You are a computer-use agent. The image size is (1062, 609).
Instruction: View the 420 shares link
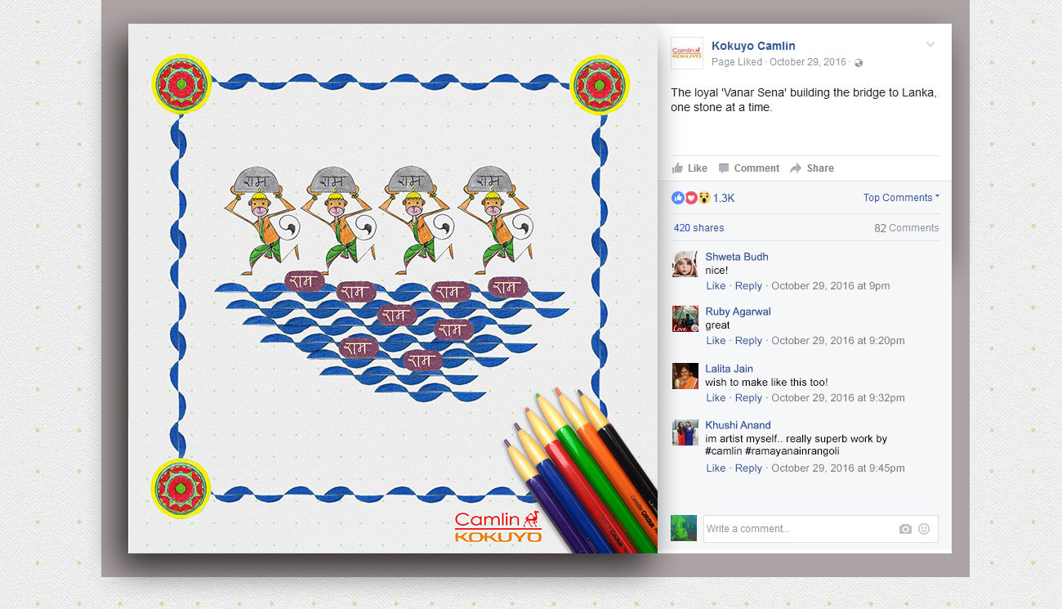click(698, 228)
